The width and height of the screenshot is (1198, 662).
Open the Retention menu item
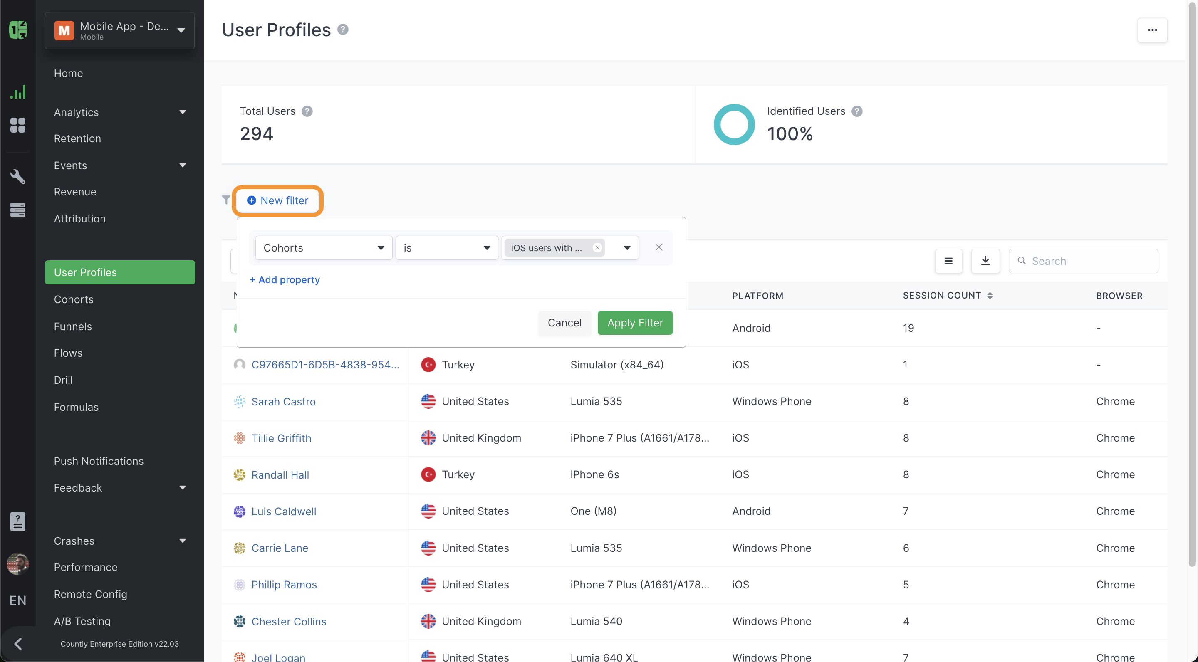(x=77, y=138)
